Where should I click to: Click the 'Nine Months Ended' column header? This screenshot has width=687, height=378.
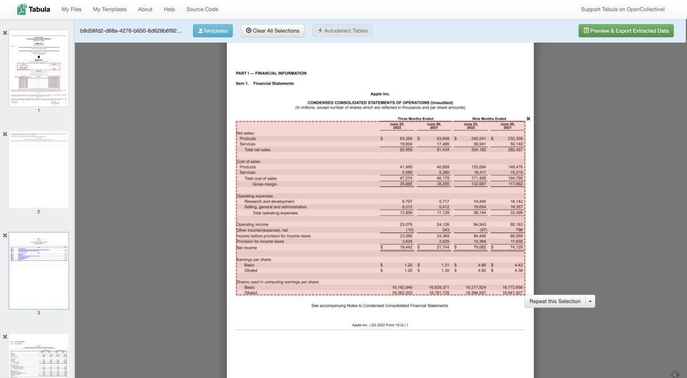click(488, 119)
